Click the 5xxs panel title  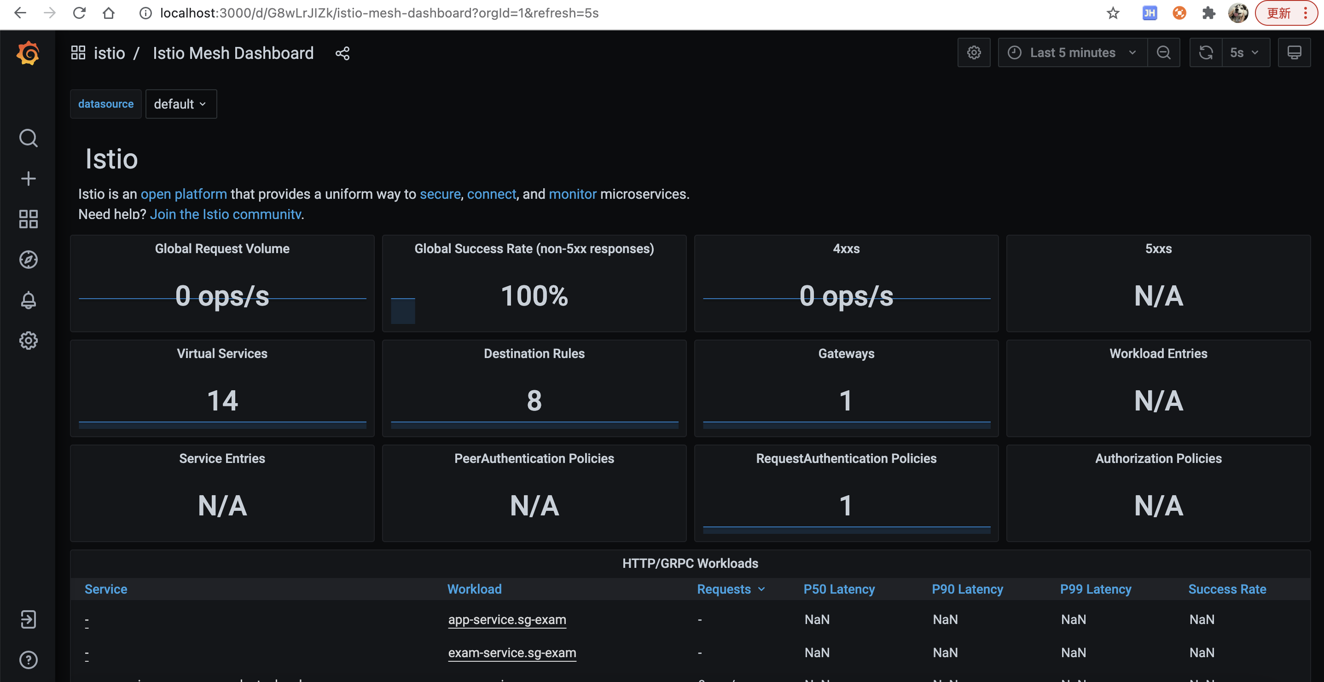tap(1158, 248)
